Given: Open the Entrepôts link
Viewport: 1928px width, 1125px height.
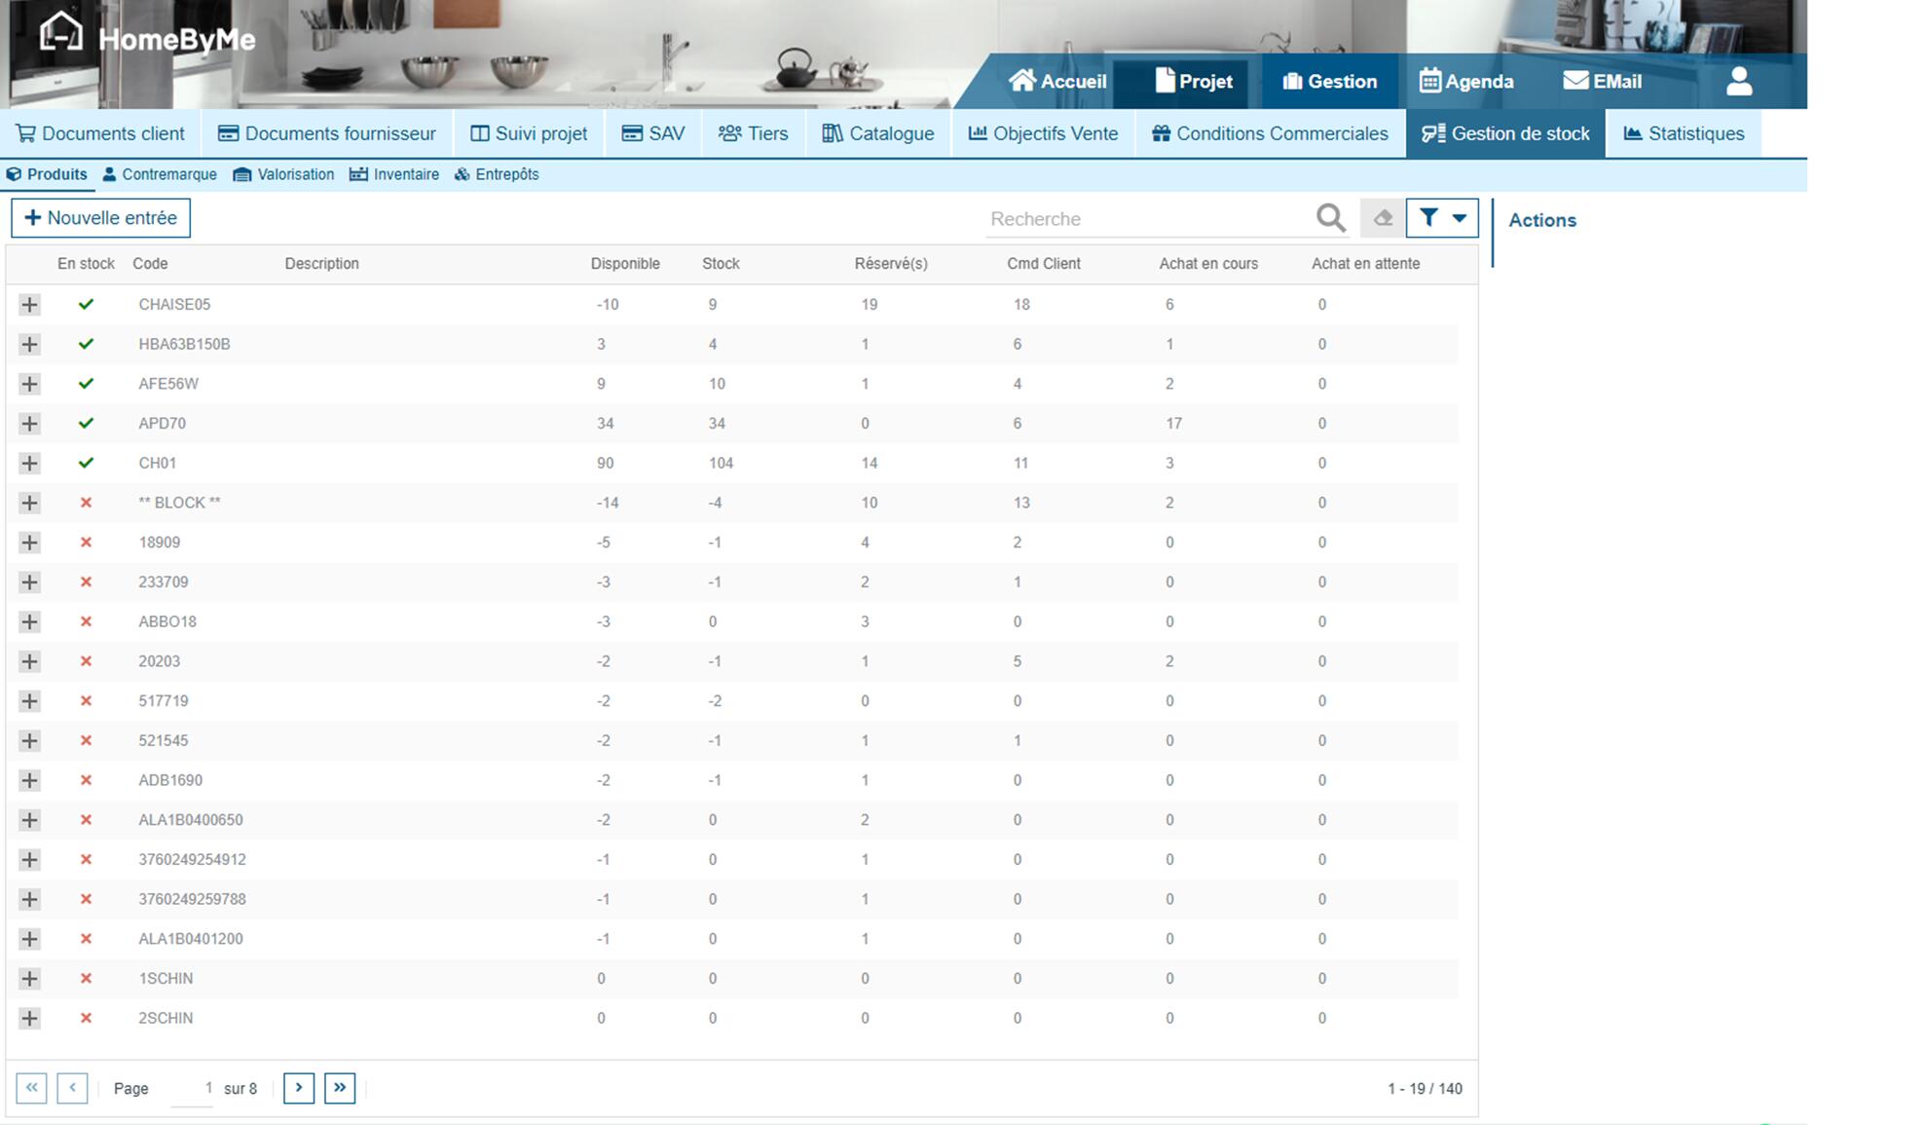Looking at the screenshot, I should pyautogui.click(x=497, y=174).
